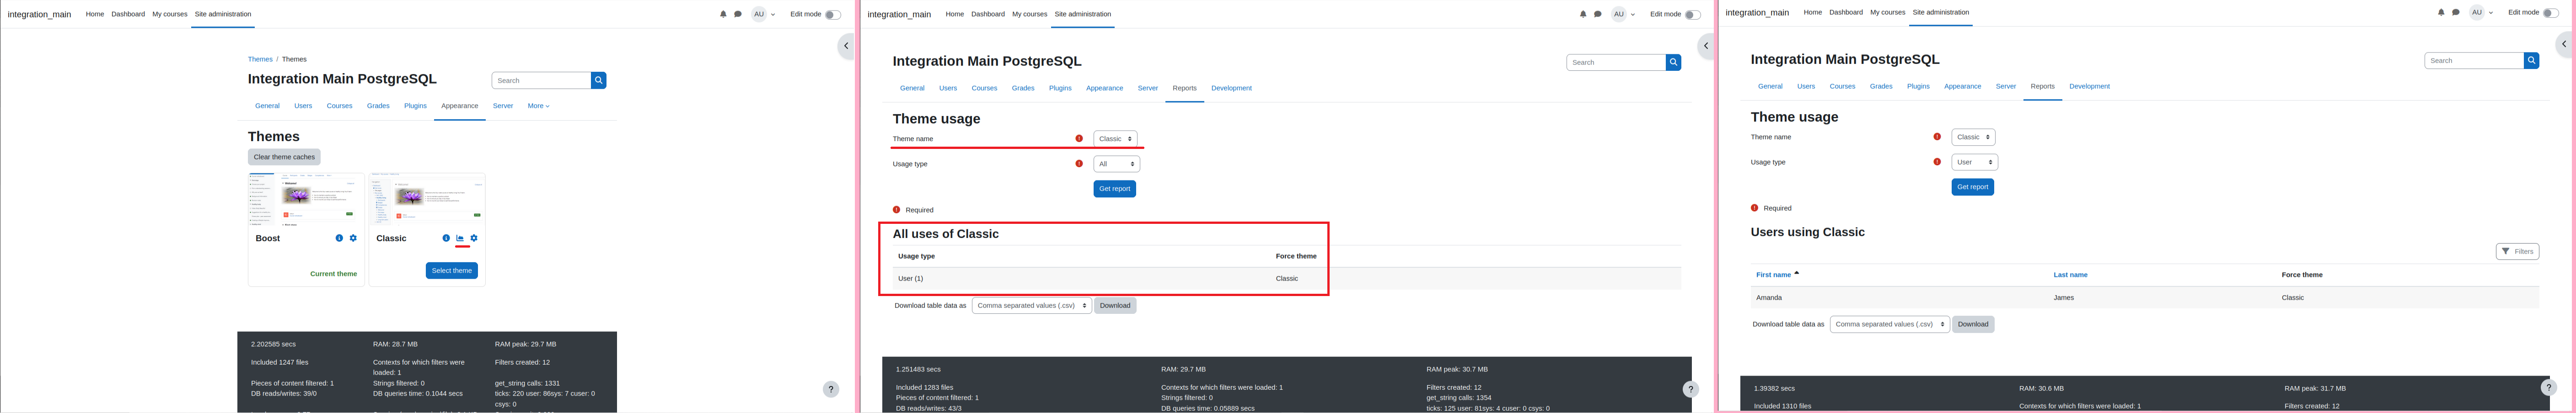
Task: Click Download button on All uses of Classic page
Action: tap(1115, 305)
